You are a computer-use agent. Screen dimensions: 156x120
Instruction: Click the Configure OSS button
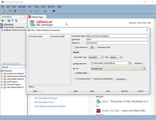(81, 73)
